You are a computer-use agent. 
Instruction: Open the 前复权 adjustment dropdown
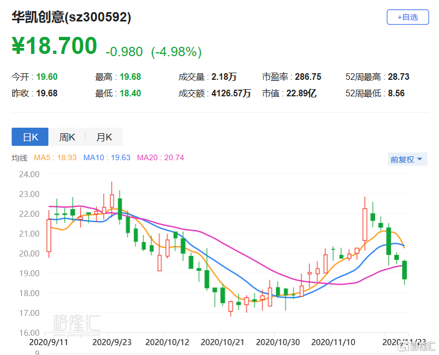407,159
